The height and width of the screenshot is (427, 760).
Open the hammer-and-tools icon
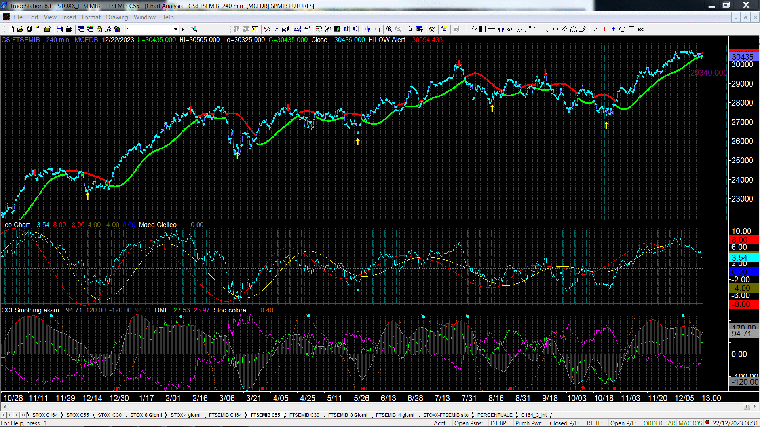coord(432,29)
